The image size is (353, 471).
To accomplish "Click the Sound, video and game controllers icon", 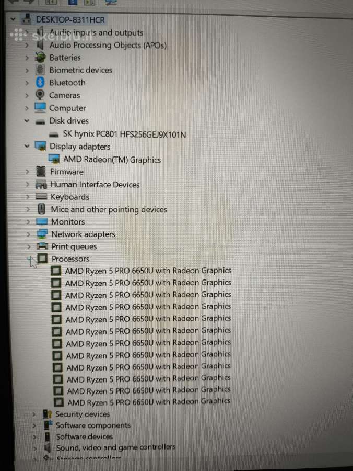I will 48,447.
